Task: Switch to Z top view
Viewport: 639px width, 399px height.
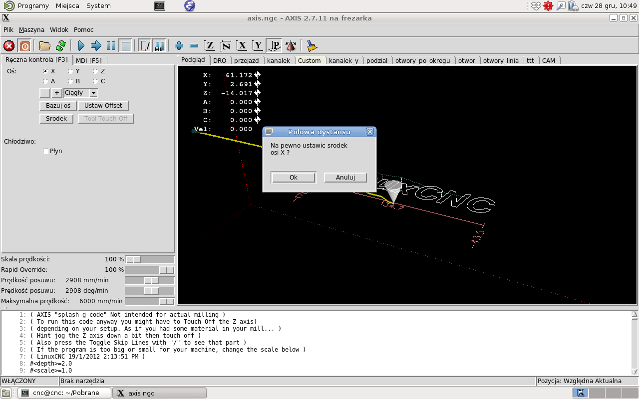Action: [210, 46]
